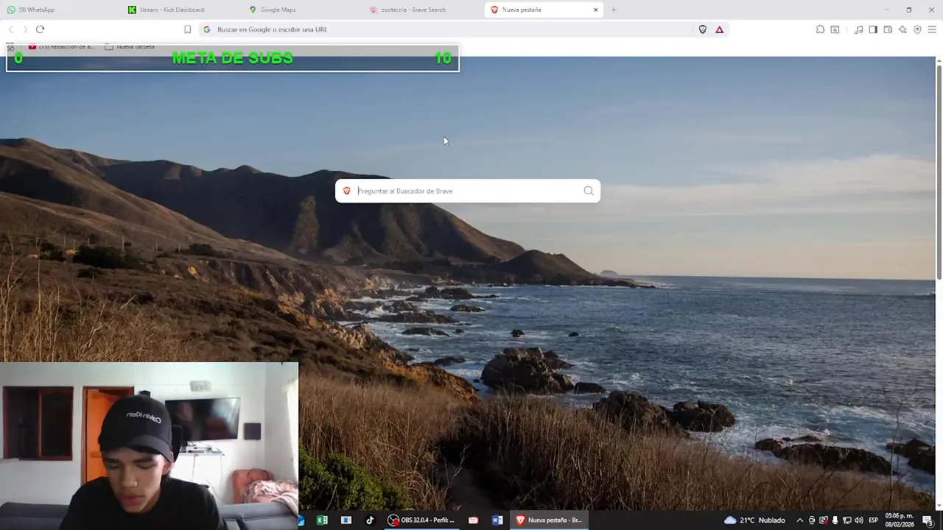Open Word from the taskbar

[x=497, y=520]
